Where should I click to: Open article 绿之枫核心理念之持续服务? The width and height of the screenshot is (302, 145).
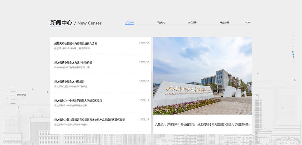(x=69, y=82)
